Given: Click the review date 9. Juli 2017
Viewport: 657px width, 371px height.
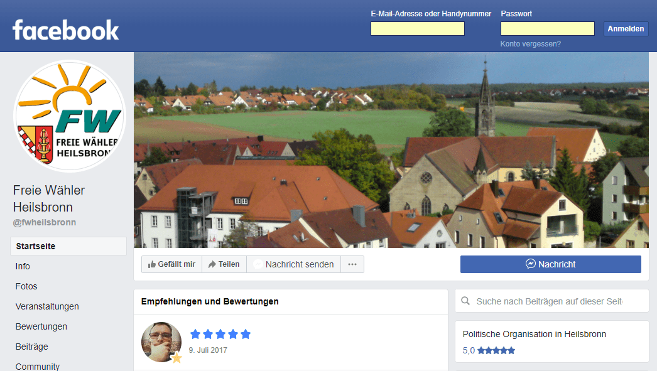Looking at the screenshot, I should click(208, 350).
